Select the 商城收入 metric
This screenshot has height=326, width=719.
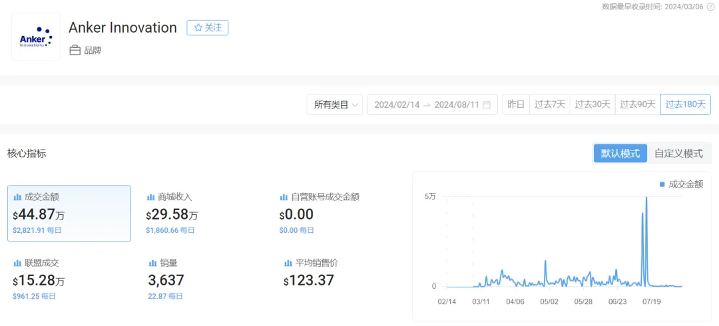point(174,197)
